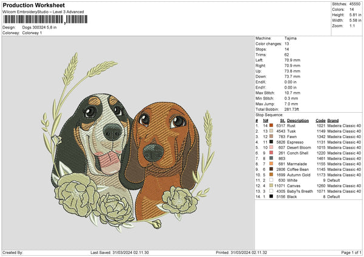The height and width of the screenshot is (257, 364).
Task: Click the worksheet barcode
Action: [x=45, y=19]
